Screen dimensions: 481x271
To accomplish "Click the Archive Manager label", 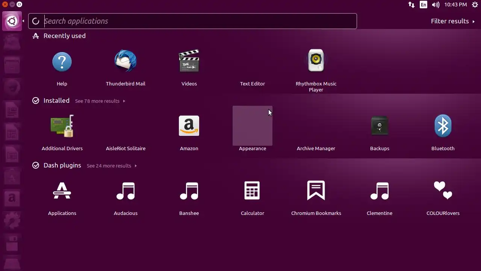I will click(316, 148).
